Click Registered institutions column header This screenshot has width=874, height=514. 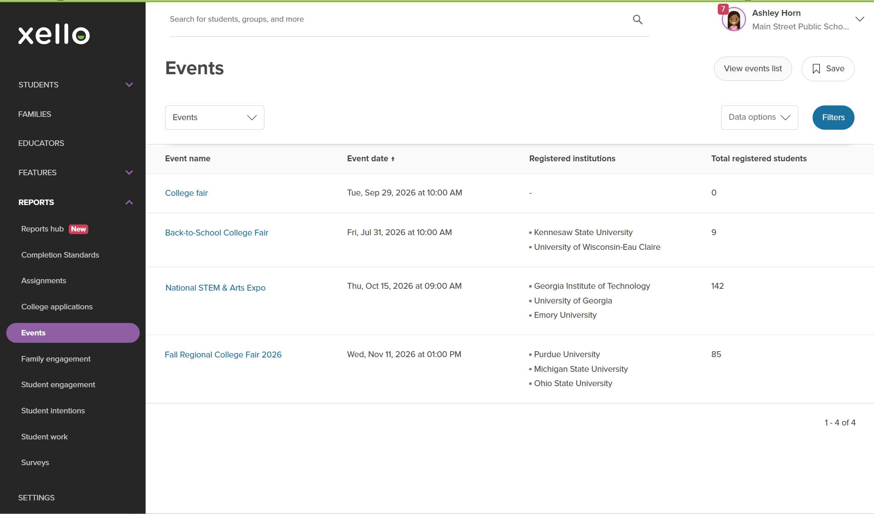(x=572, y=159)
